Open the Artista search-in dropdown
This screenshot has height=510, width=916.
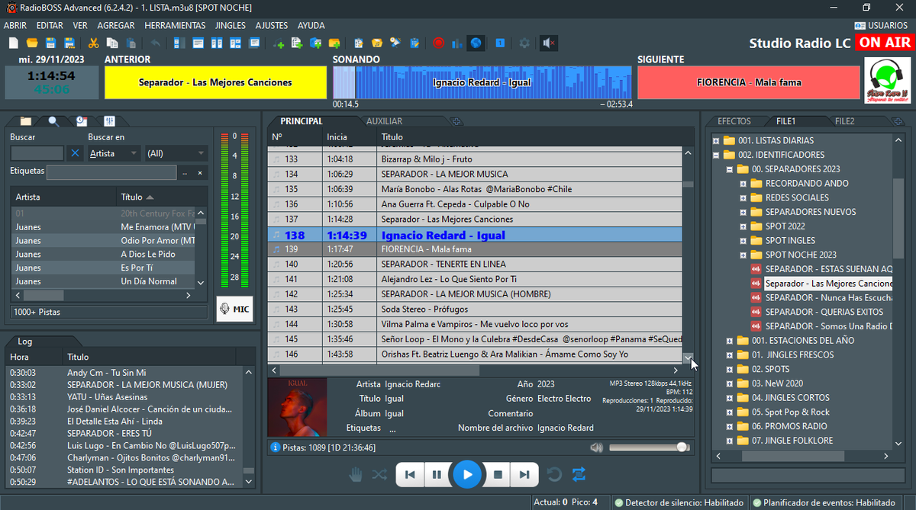[114, 153]
